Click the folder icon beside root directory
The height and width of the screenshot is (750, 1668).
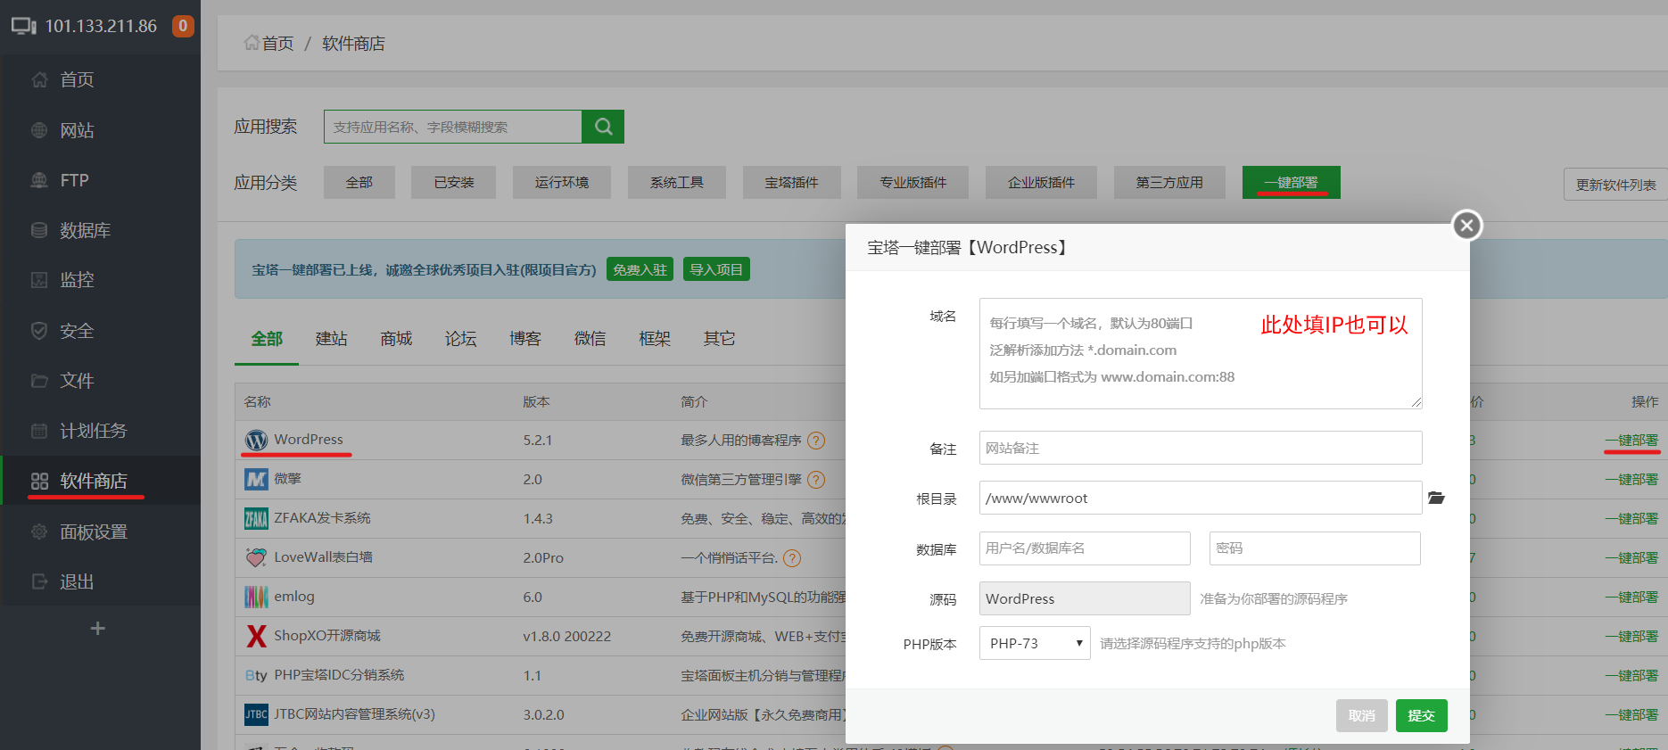1436,498
